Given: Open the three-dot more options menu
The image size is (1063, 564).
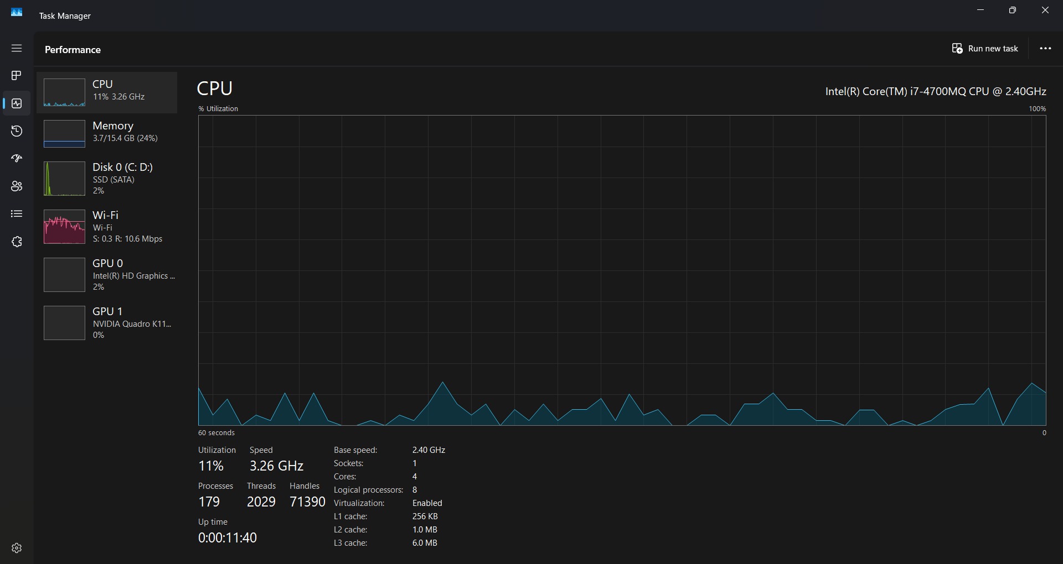Looking at the screenshot, I should pos(1045,49).
